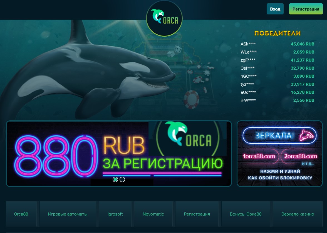Click the 45,046 RUB winning amount
The width and height of the screenshot is (327, 233).
click(303, 44)
